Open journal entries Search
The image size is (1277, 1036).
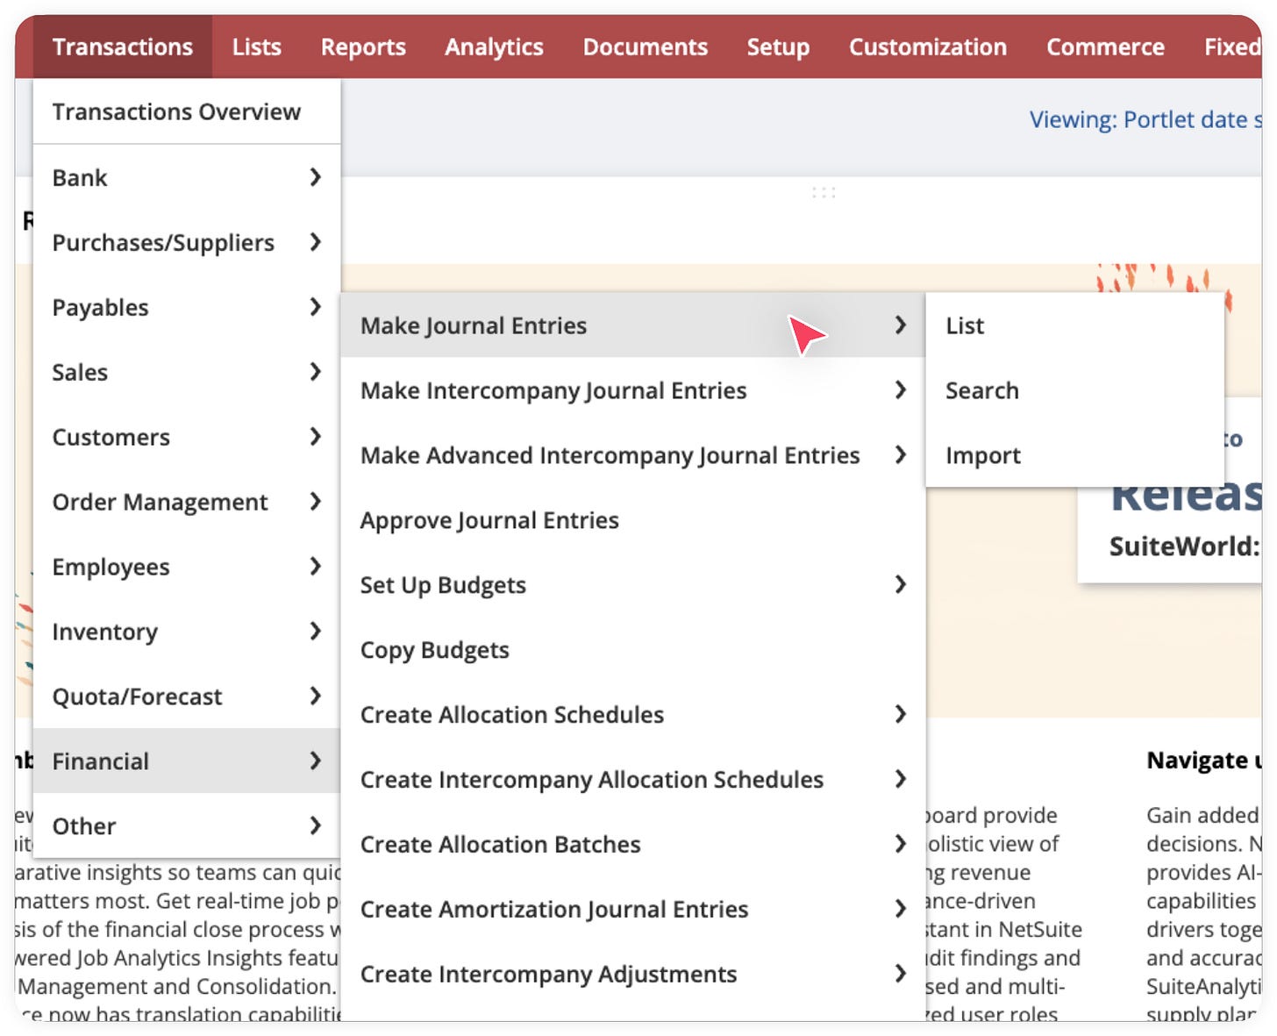tap(1074, 390)
